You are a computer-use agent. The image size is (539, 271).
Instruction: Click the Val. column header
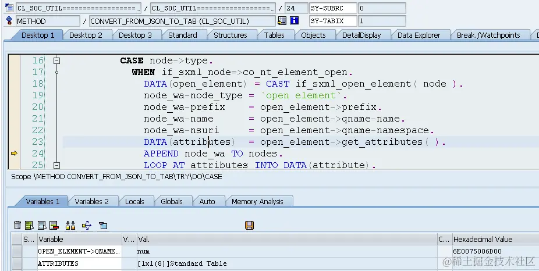(x=287, y=239)
